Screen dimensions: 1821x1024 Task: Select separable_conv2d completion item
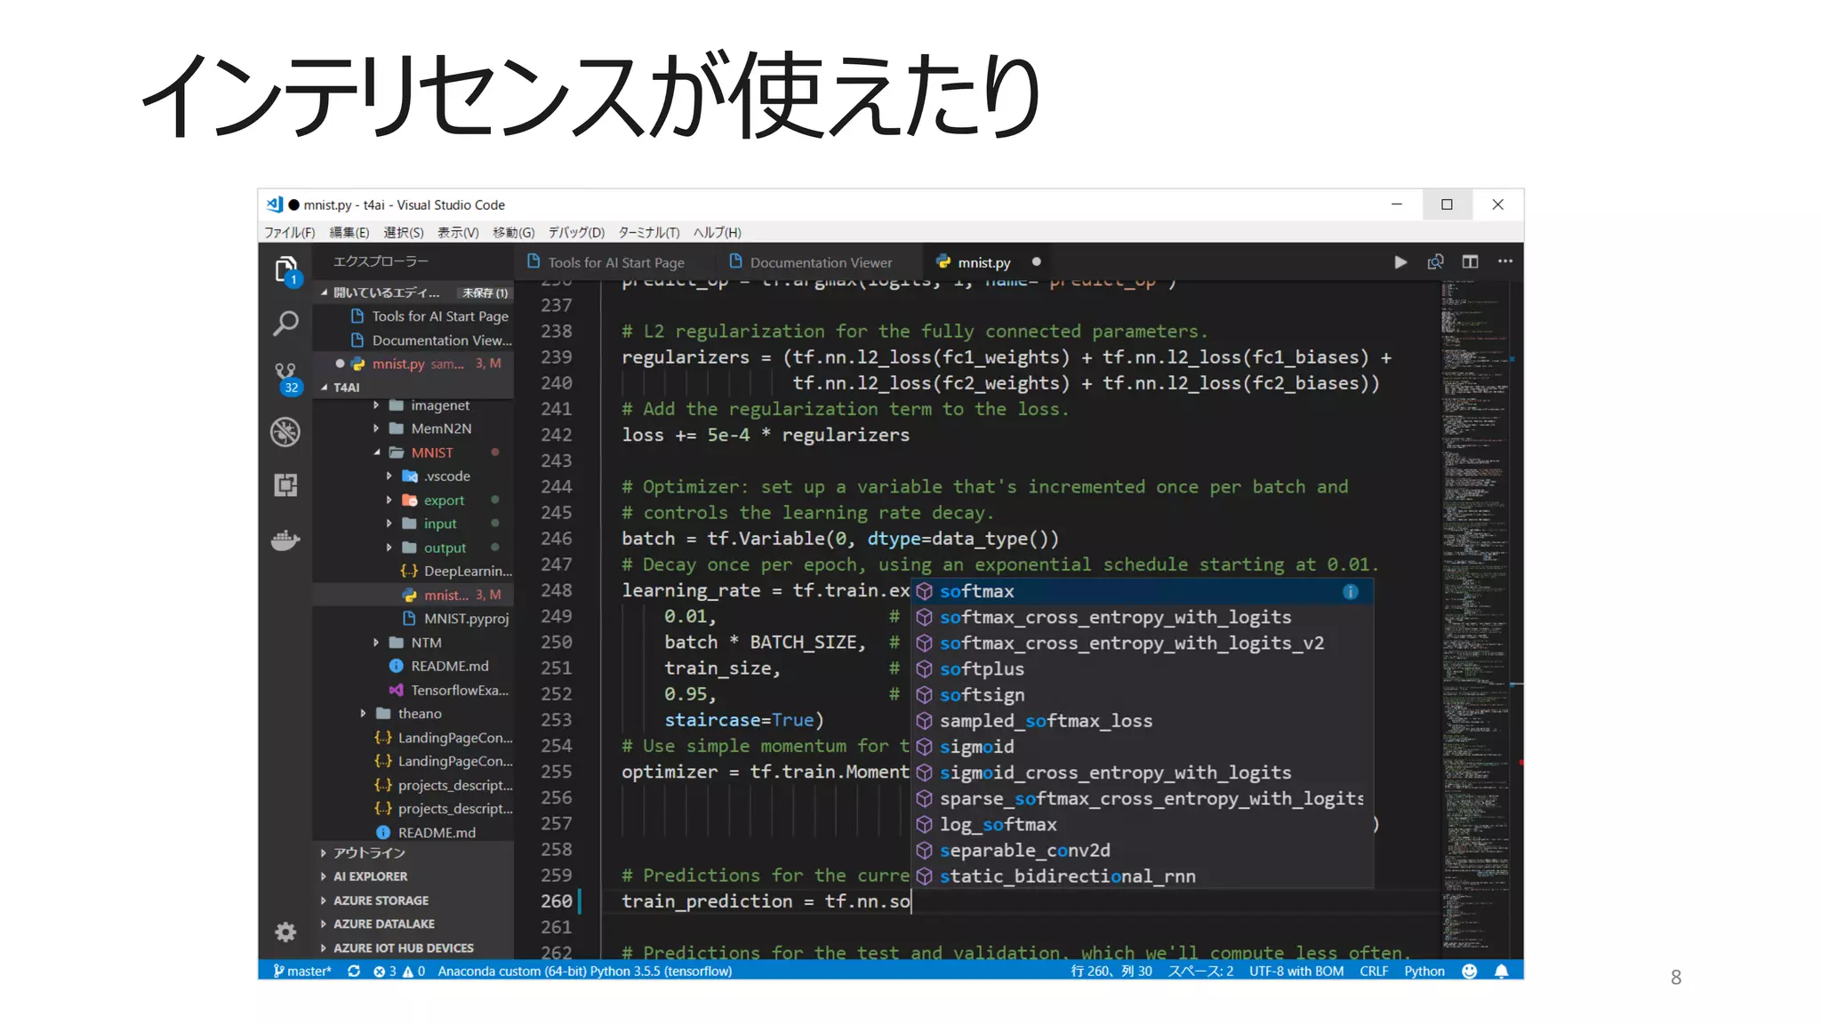pos(1143,850)
